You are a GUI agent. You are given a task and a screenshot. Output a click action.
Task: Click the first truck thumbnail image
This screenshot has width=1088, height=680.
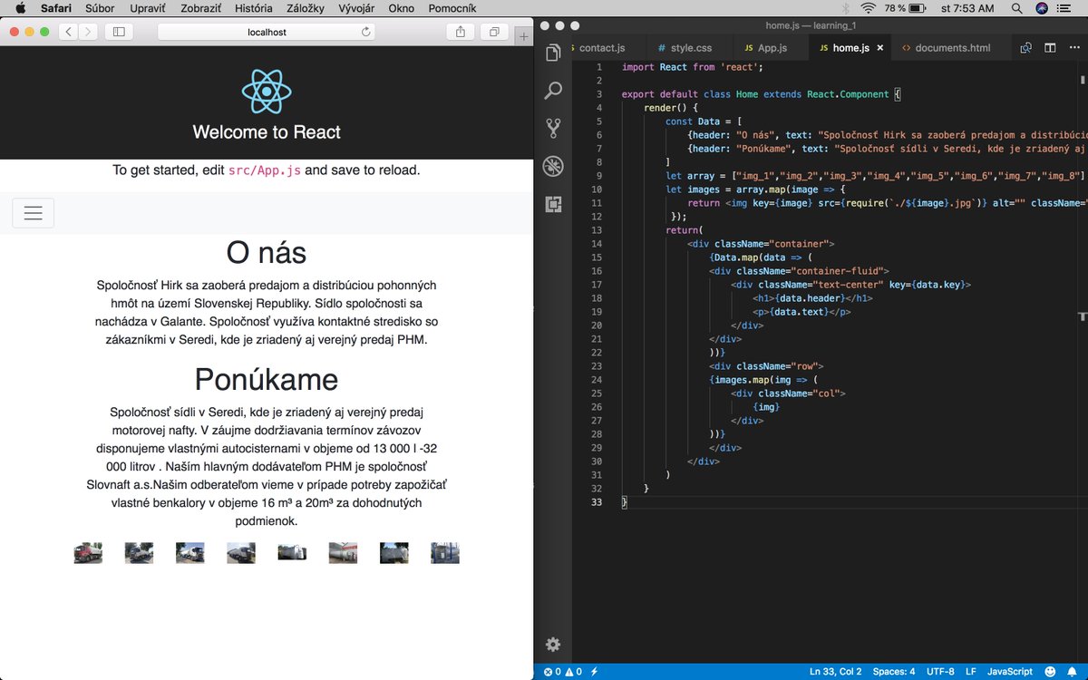coord(88,553)
